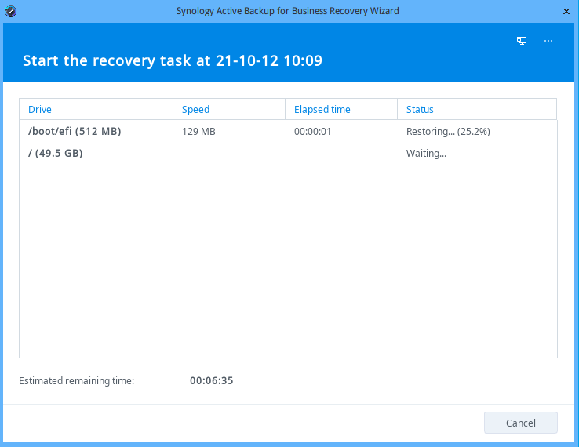Click the 00:00:01 elapsed time value

pyautogui.click(x=312, y=132)
